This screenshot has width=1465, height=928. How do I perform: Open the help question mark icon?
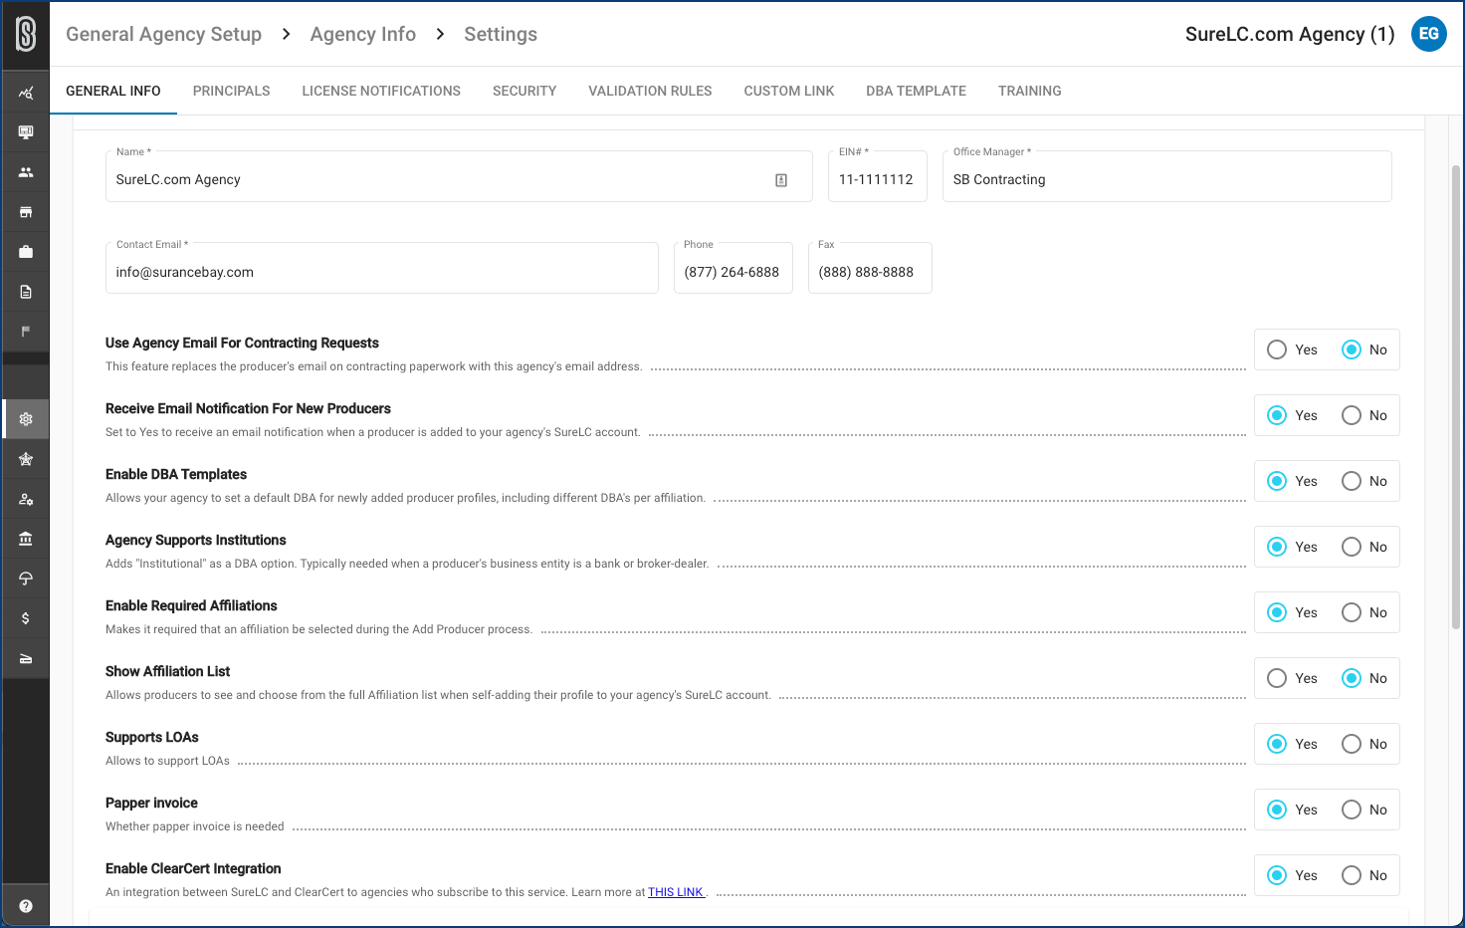pos(26,906)
